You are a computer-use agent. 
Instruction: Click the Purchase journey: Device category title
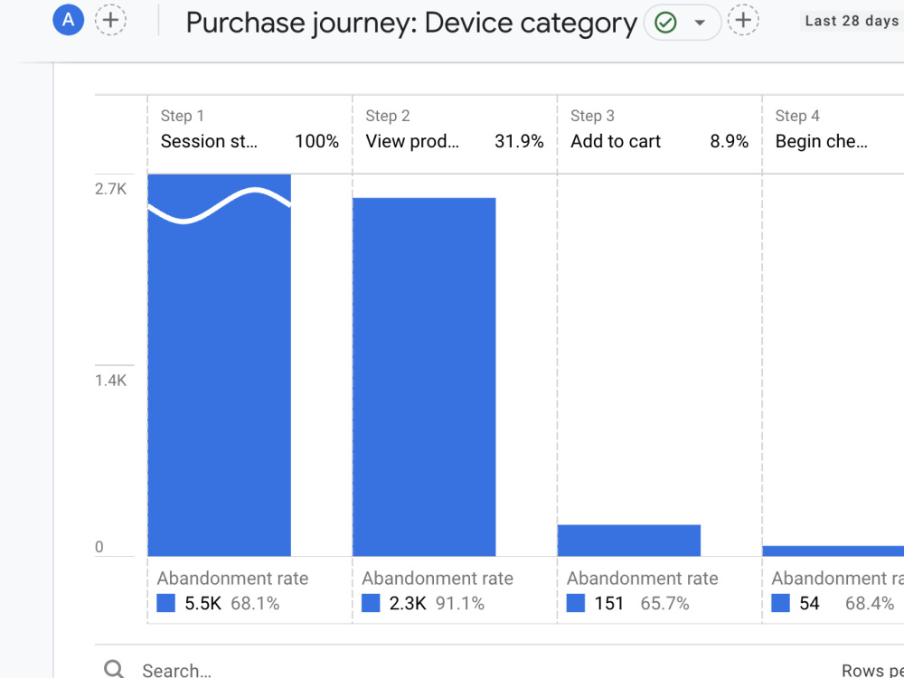pos(411,24)
